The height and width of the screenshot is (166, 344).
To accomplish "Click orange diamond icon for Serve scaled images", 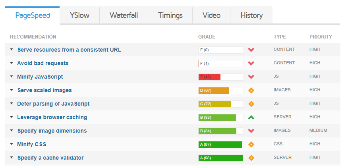I will [x=251, y=90].
